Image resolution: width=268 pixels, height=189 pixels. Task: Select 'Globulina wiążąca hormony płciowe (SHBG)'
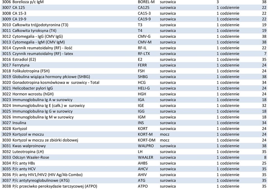click(51, 77)
